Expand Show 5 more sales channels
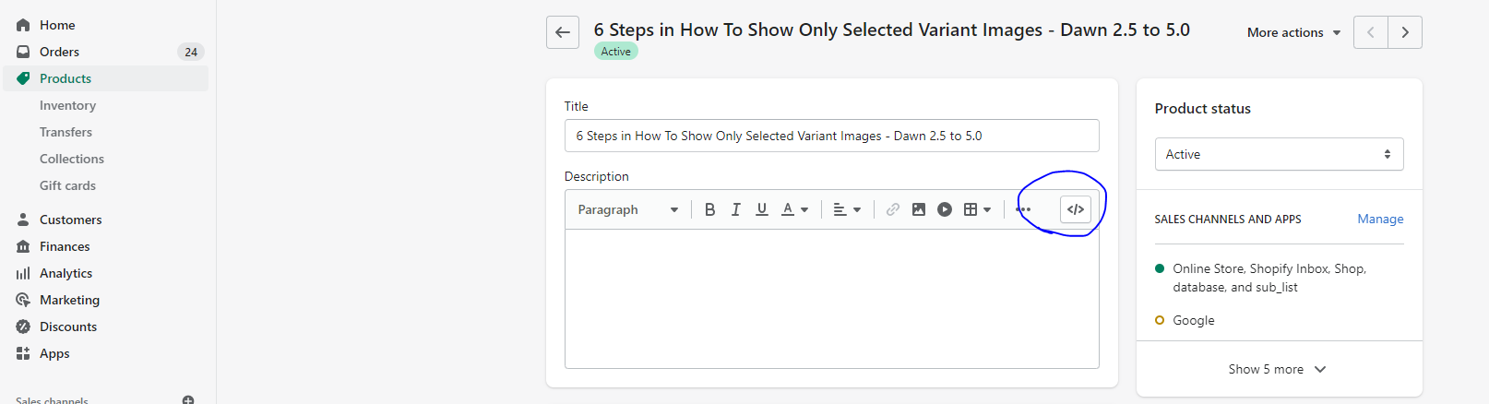Image resolution: width=1489 pixels, height=404 pixels. [1278, 369]
